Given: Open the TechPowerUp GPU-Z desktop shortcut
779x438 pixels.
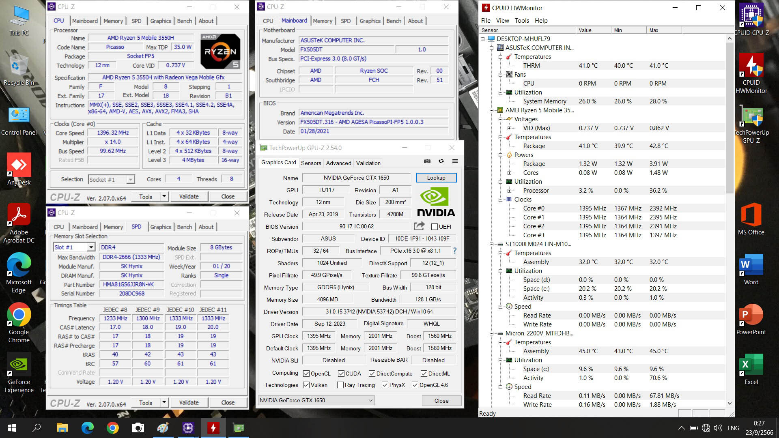Looking at the screenshot, I should 751,124.
